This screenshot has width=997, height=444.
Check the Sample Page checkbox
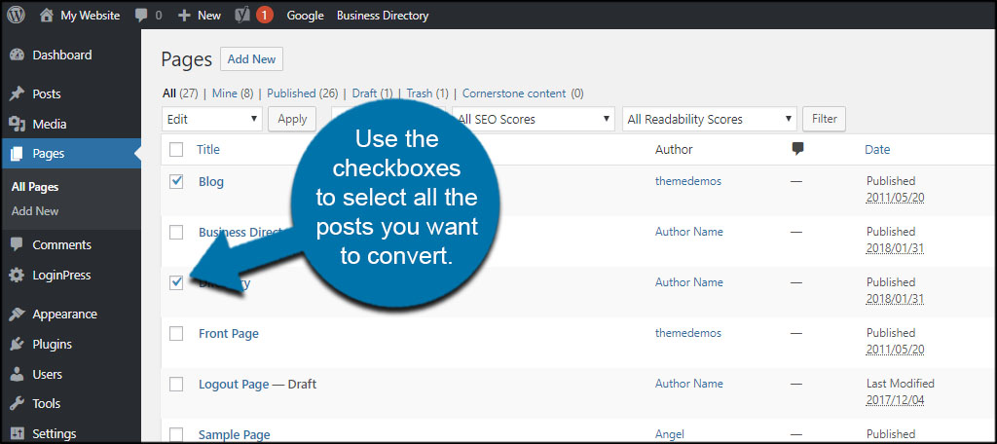click(176, 434)
